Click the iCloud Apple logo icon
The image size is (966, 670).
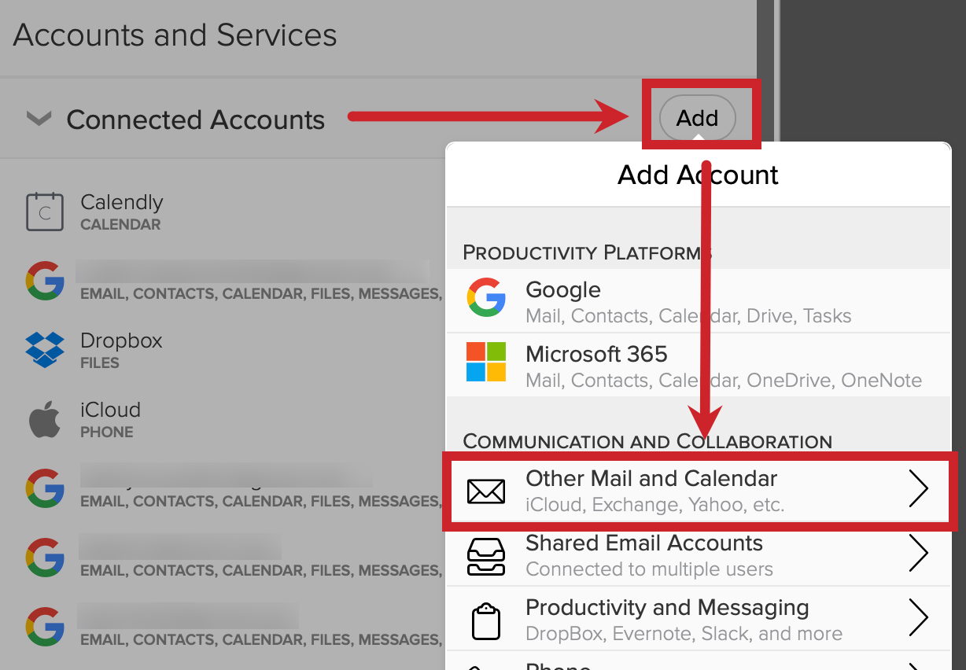coord(45,418)
